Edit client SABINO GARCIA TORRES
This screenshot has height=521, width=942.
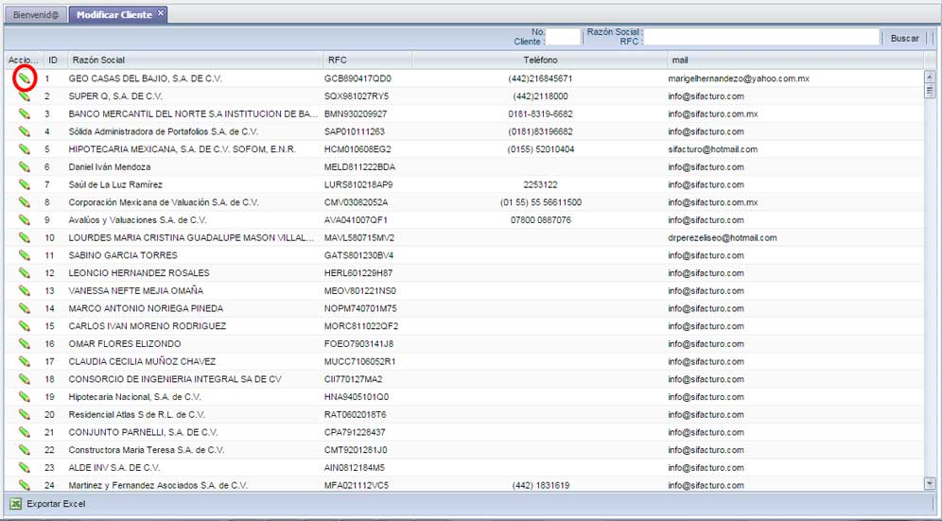pos(25,255)
